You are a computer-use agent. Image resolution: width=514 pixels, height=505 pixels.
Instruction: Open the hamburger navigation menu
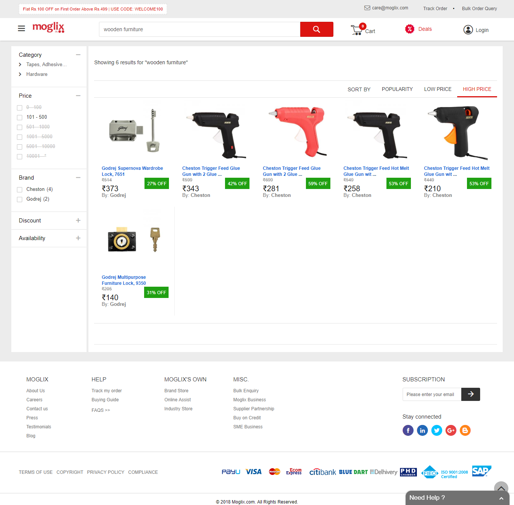click(x=21, y=29)
